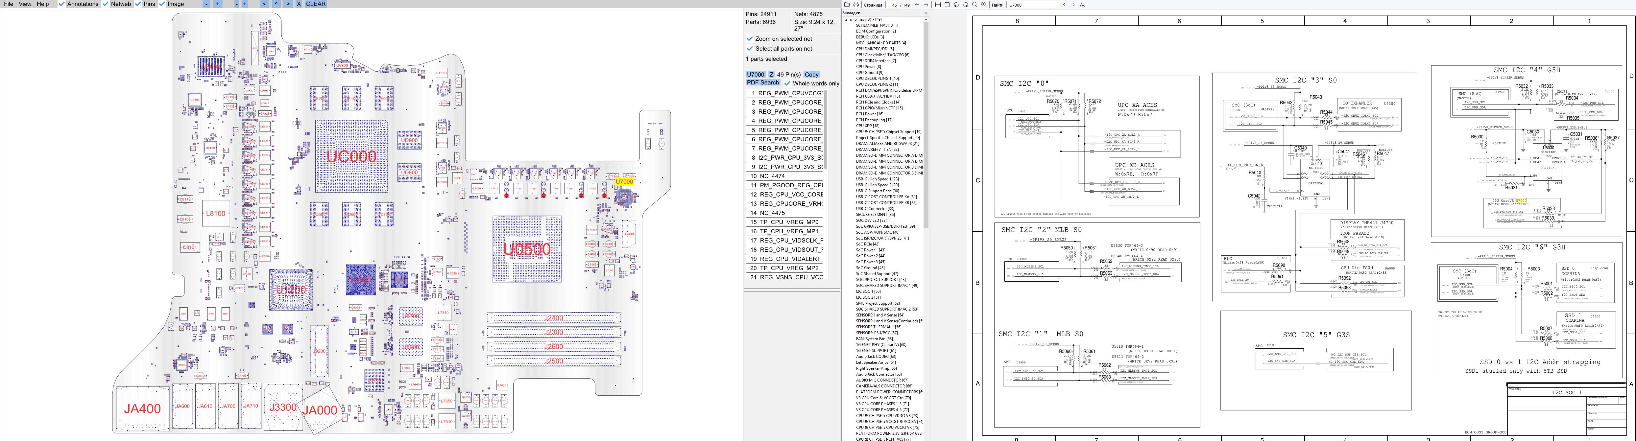The image size is (1636, 441).
Task: Toggle the Pins checkbox
Action: click(x=138, y=4)
